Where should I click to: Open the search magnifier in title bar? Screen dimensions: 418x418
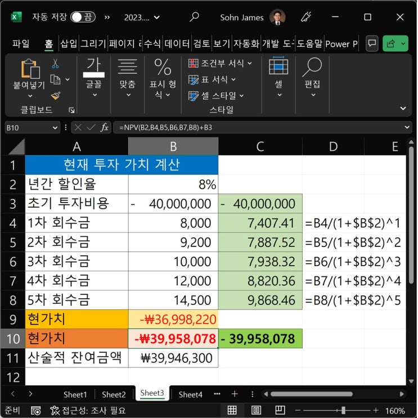194,17
